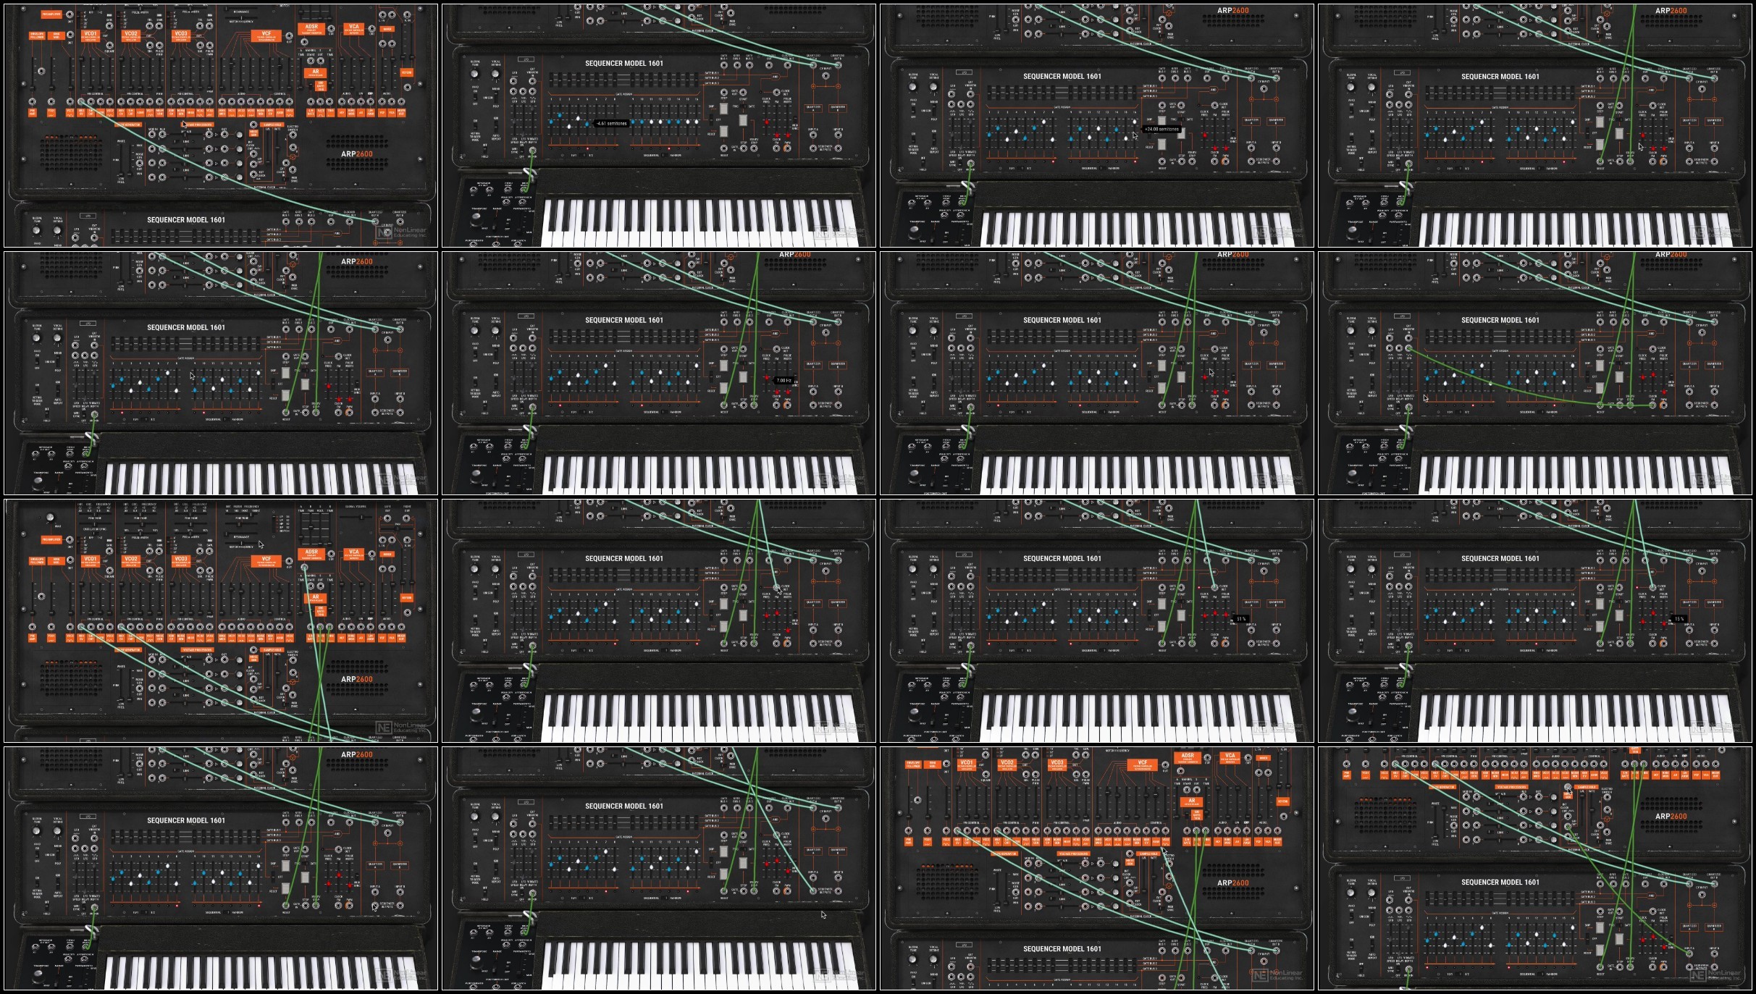The width and height of the screenshot is (1756, 994).
Task: Click Vocal Detune knob in +24.00 semitones frame
Action: click(934, 86)
